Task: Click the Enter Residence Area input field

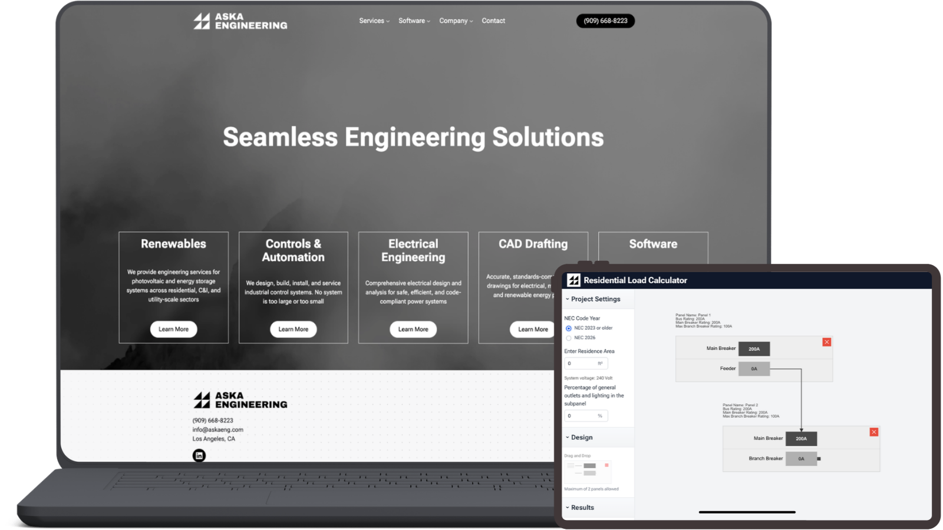Action: [x=581, y=364]
